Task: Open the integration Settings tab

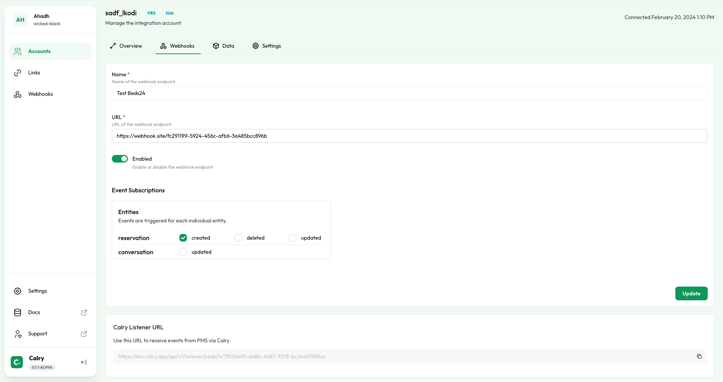Action: [x=267, y=46]
